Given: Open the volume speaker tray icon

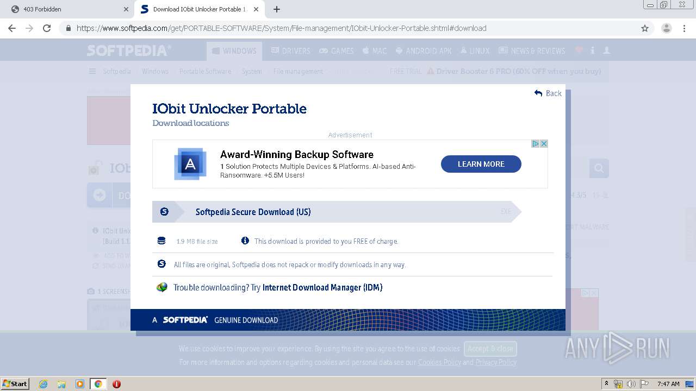Looking at the screenshot, I should [x=631, y=384].
